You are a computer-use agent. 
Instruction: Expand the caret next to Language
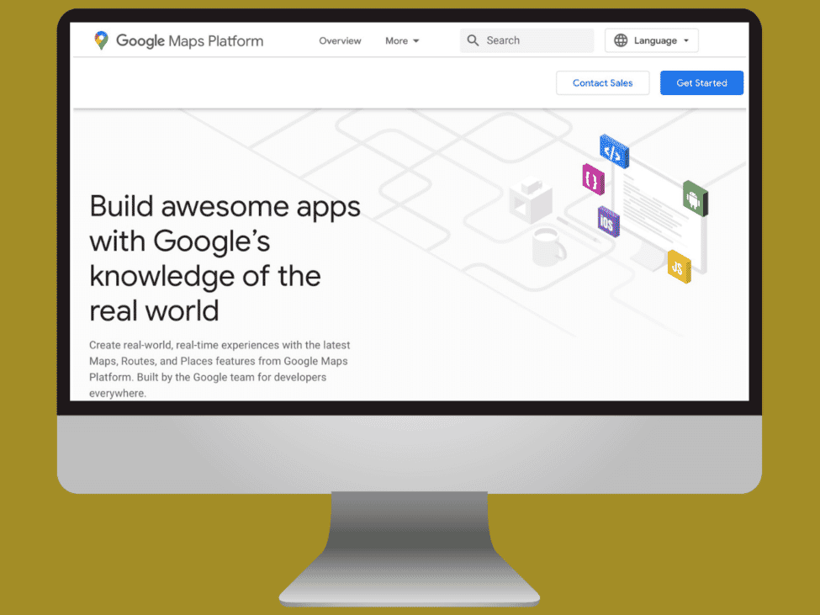(x=687, y=40)
